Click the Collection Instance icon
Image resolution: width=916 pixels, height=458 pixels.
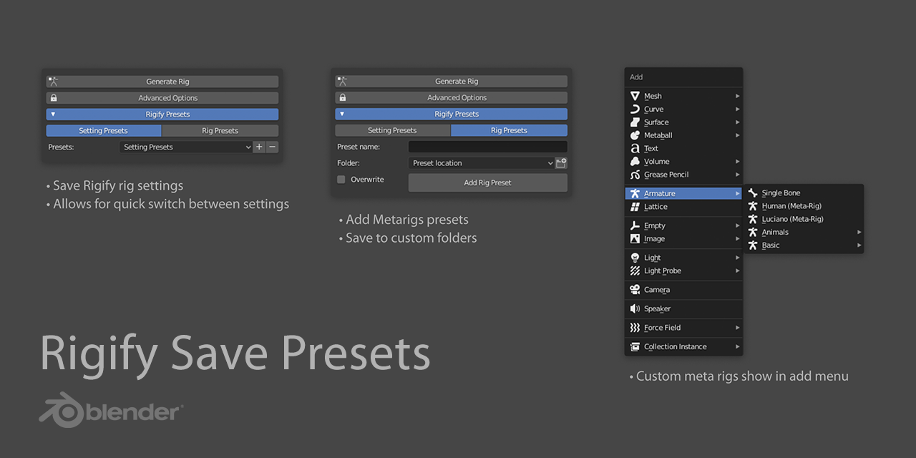[x=635, y=346]
